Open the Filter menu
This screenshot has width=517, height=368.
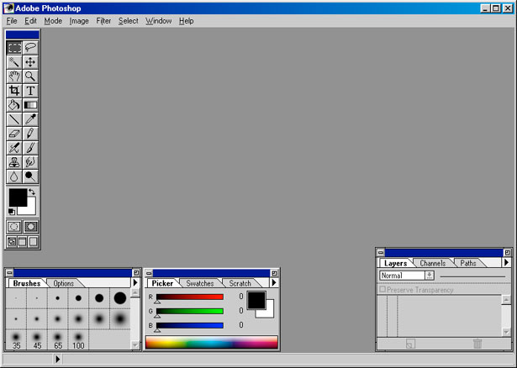(103, 20)
